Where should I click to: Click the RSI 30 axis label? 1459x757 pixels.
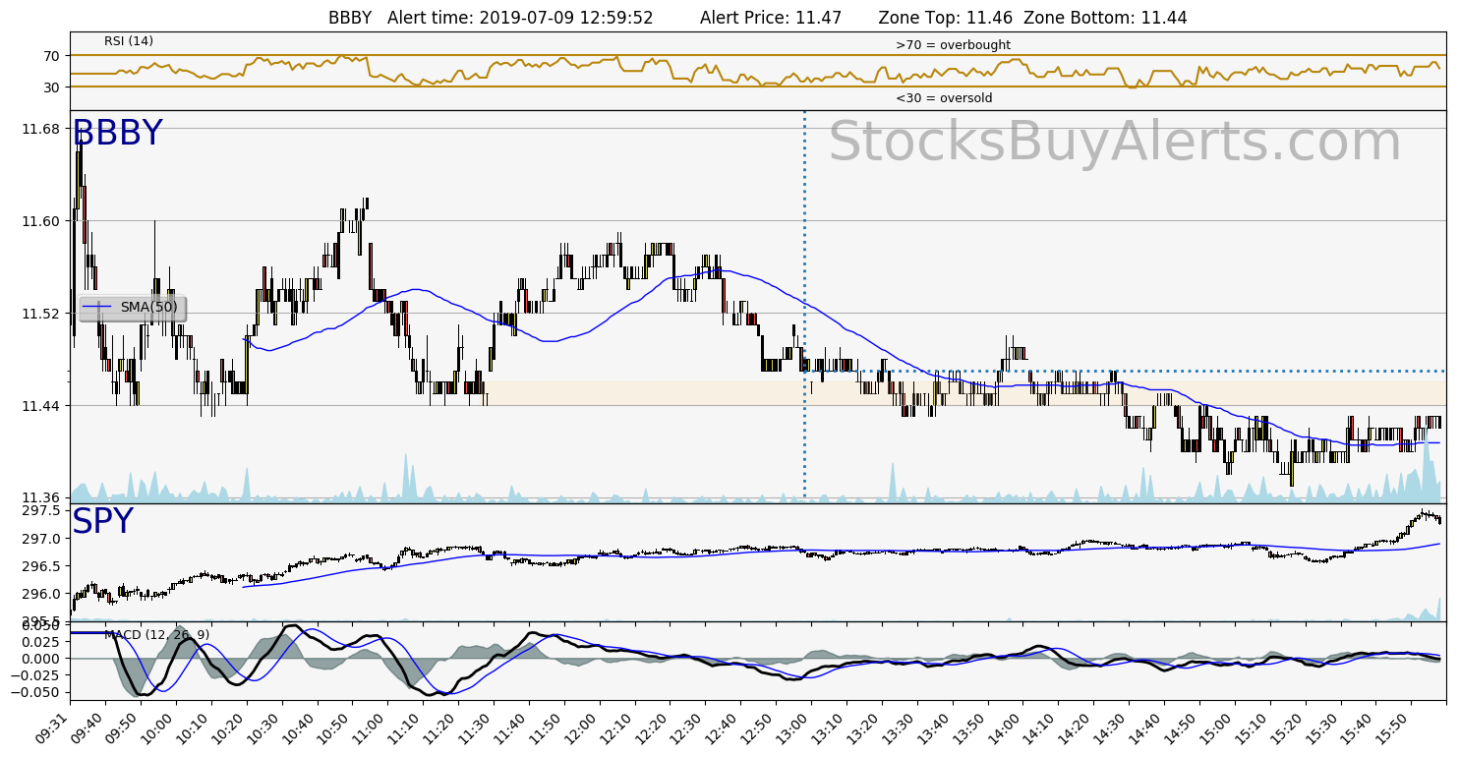tap(51, 87)
